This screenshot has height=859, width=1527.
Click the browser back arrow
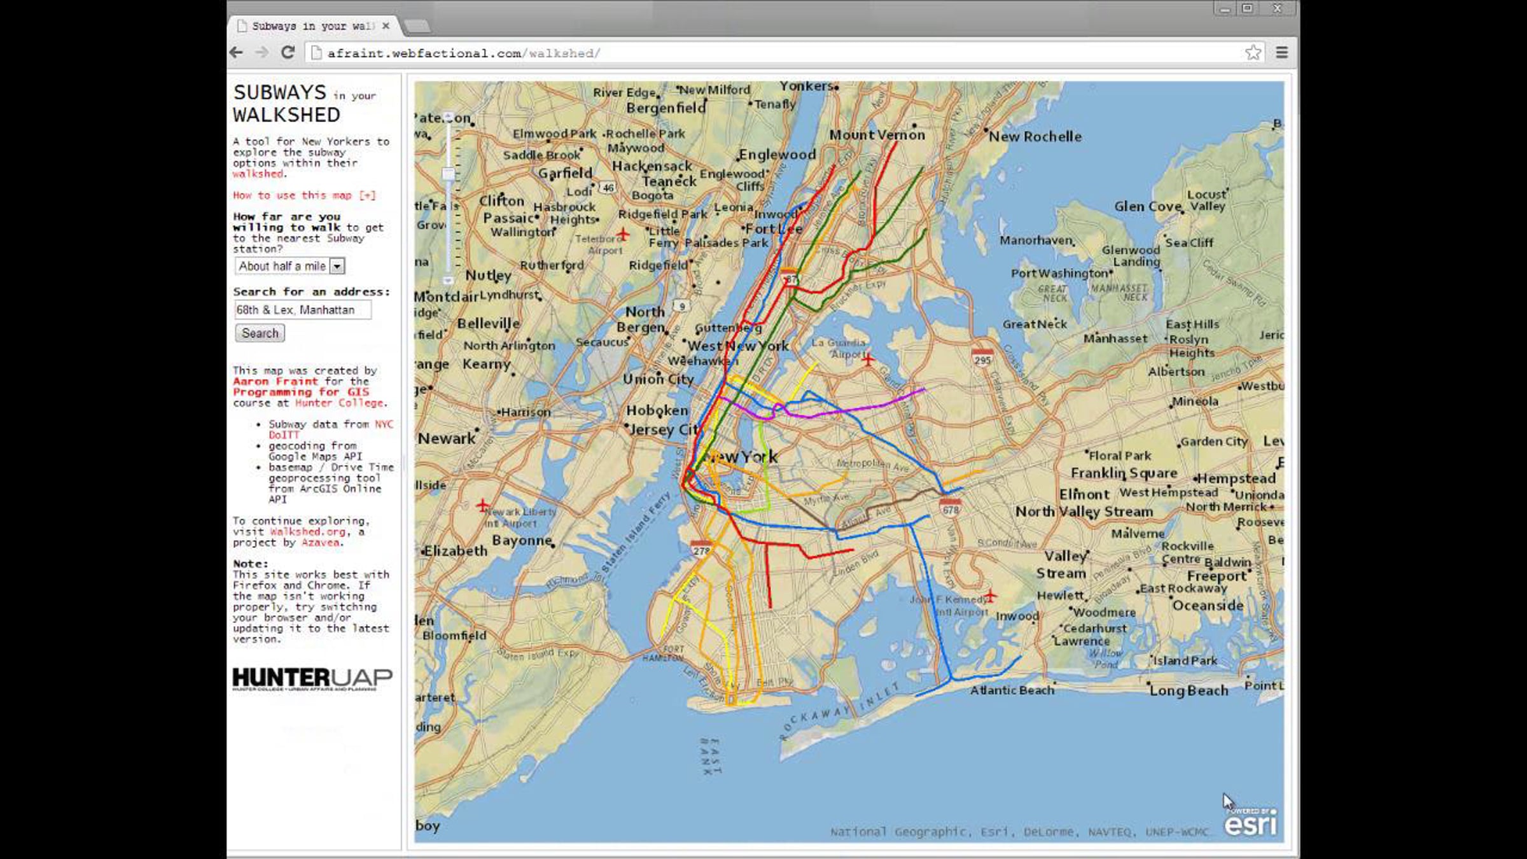236,53
